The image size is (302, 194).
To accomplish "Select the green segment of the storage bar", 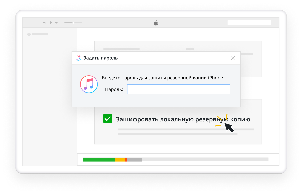I will tap(99, 159).
